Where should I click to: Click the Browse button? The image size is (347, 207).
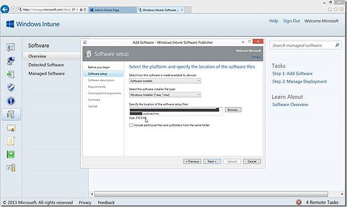coord(233,110)
